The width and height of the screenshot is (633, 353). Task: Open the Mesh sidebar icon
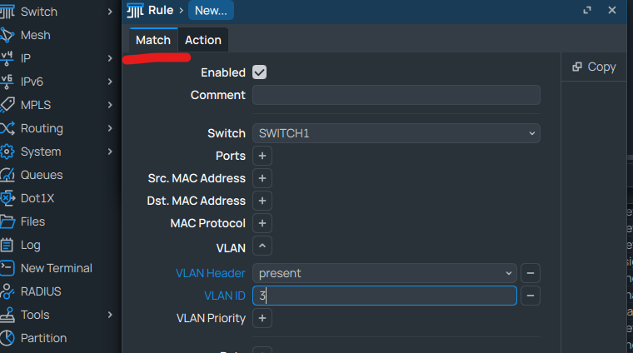(8, 35)
